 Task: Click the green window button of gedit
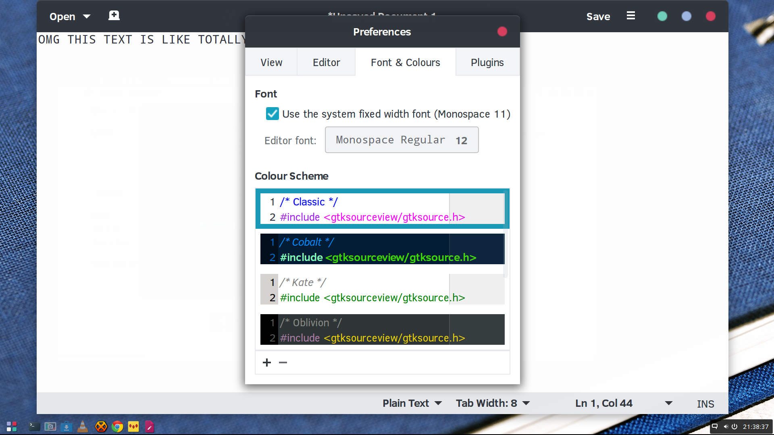662,16
